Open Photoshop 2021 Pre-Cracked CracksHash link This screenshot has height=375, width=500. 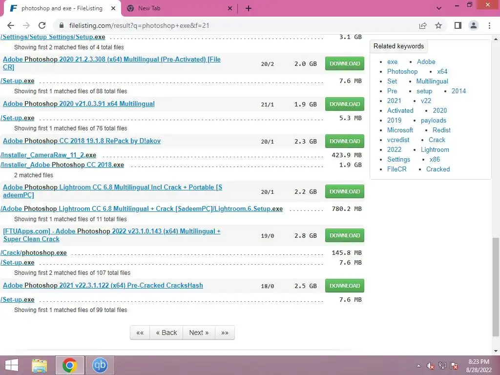[x=103, y=285]
